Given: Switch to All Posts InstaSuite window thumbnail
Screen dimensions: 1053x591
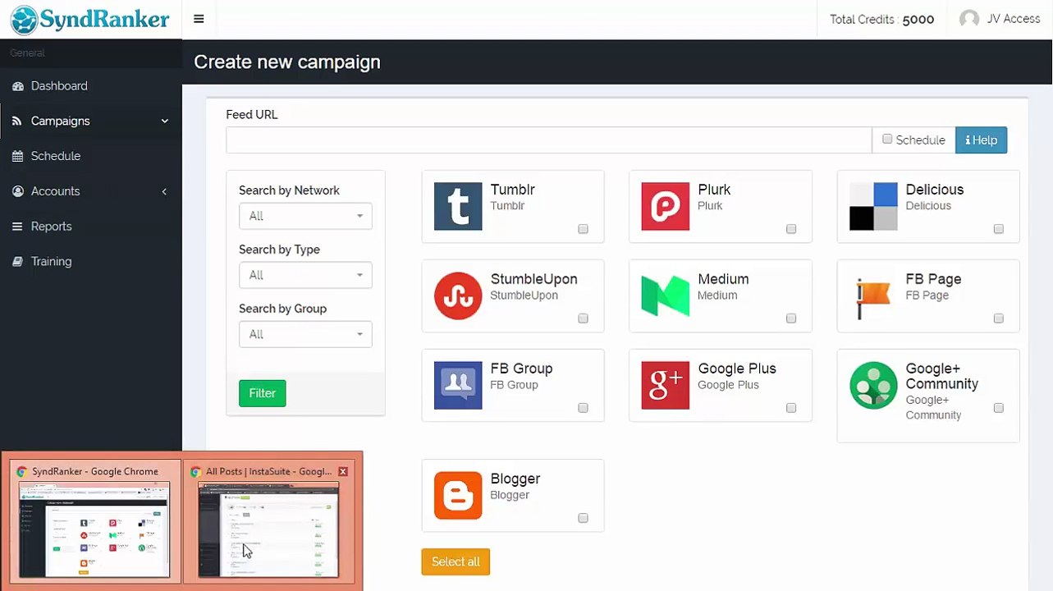Looking at the screenshot, I should (268, 529).
